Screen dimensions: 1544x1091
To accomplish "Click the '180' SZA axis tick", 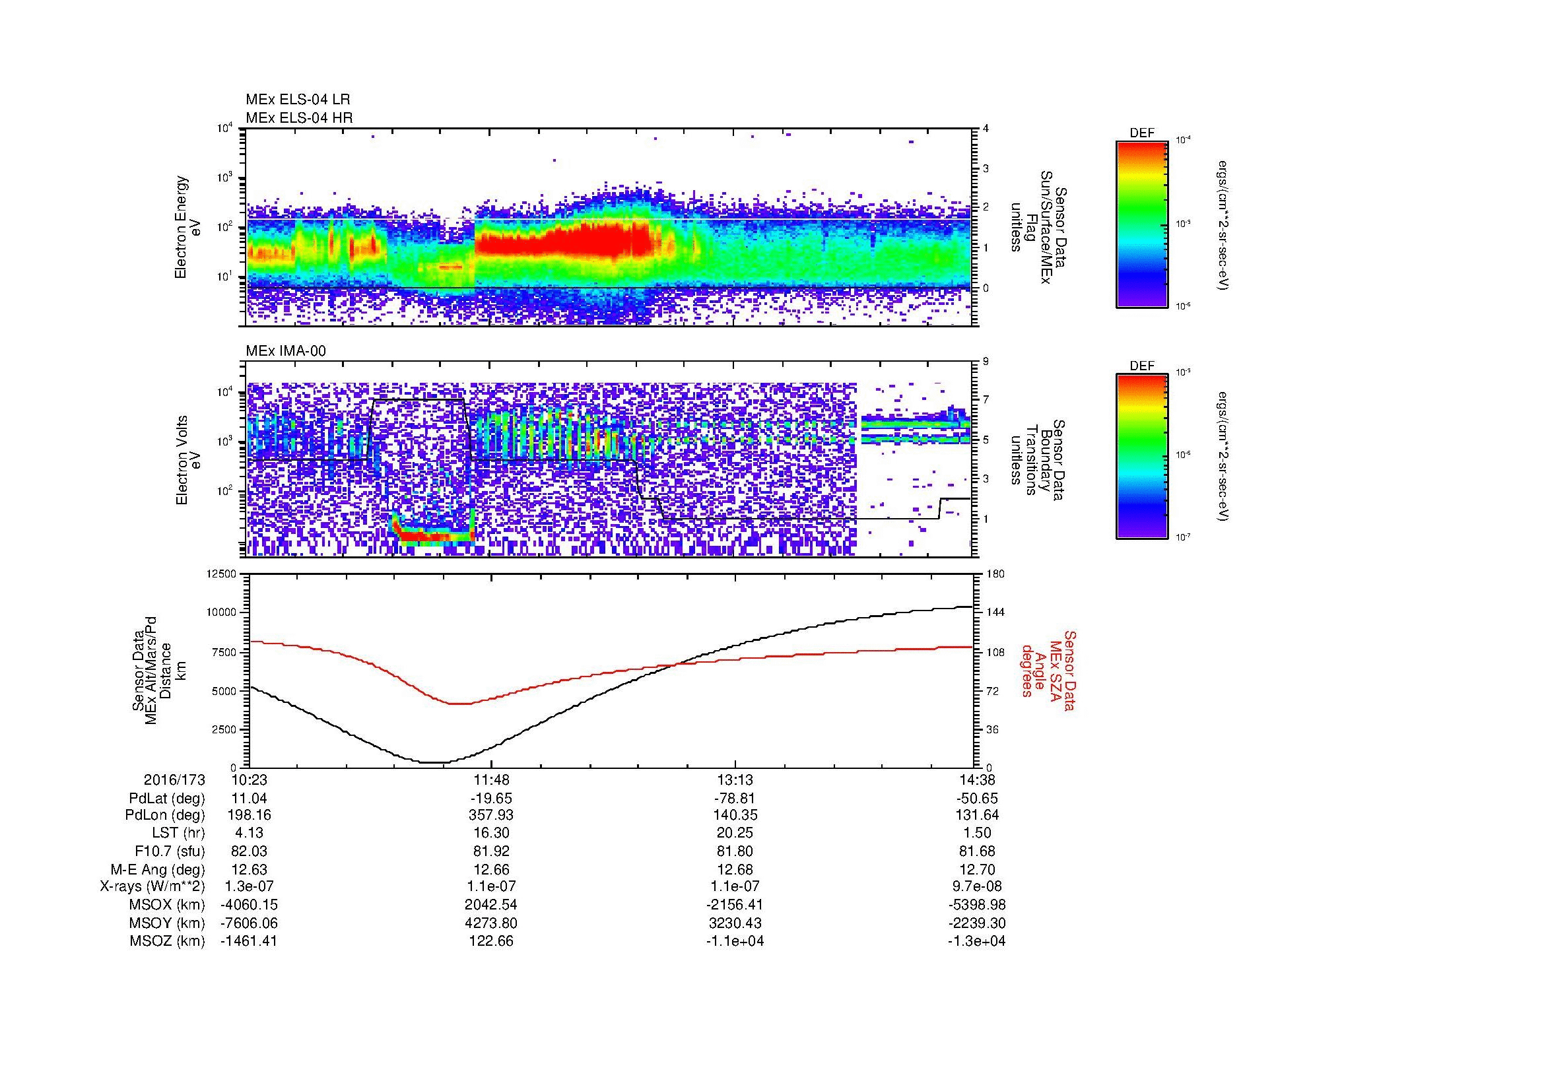I will tap(996, 574).
